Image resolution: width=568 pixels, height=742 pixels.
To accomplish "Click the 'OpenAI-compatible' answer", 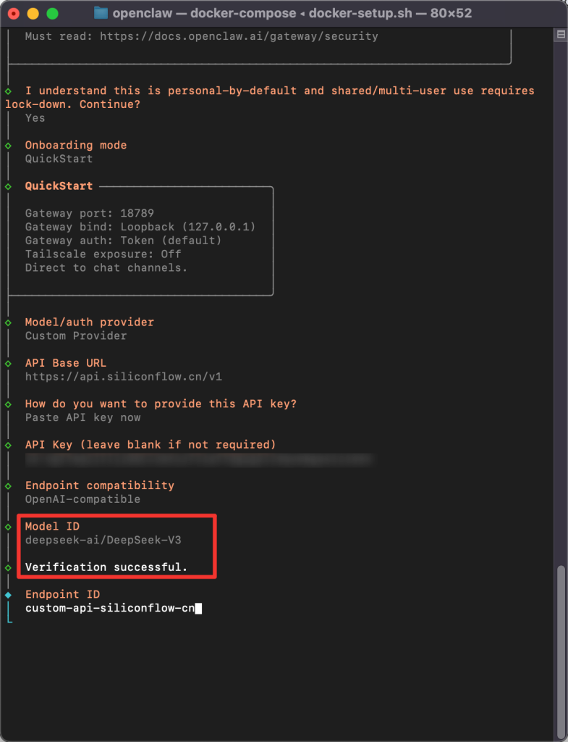I will point(82,499).
